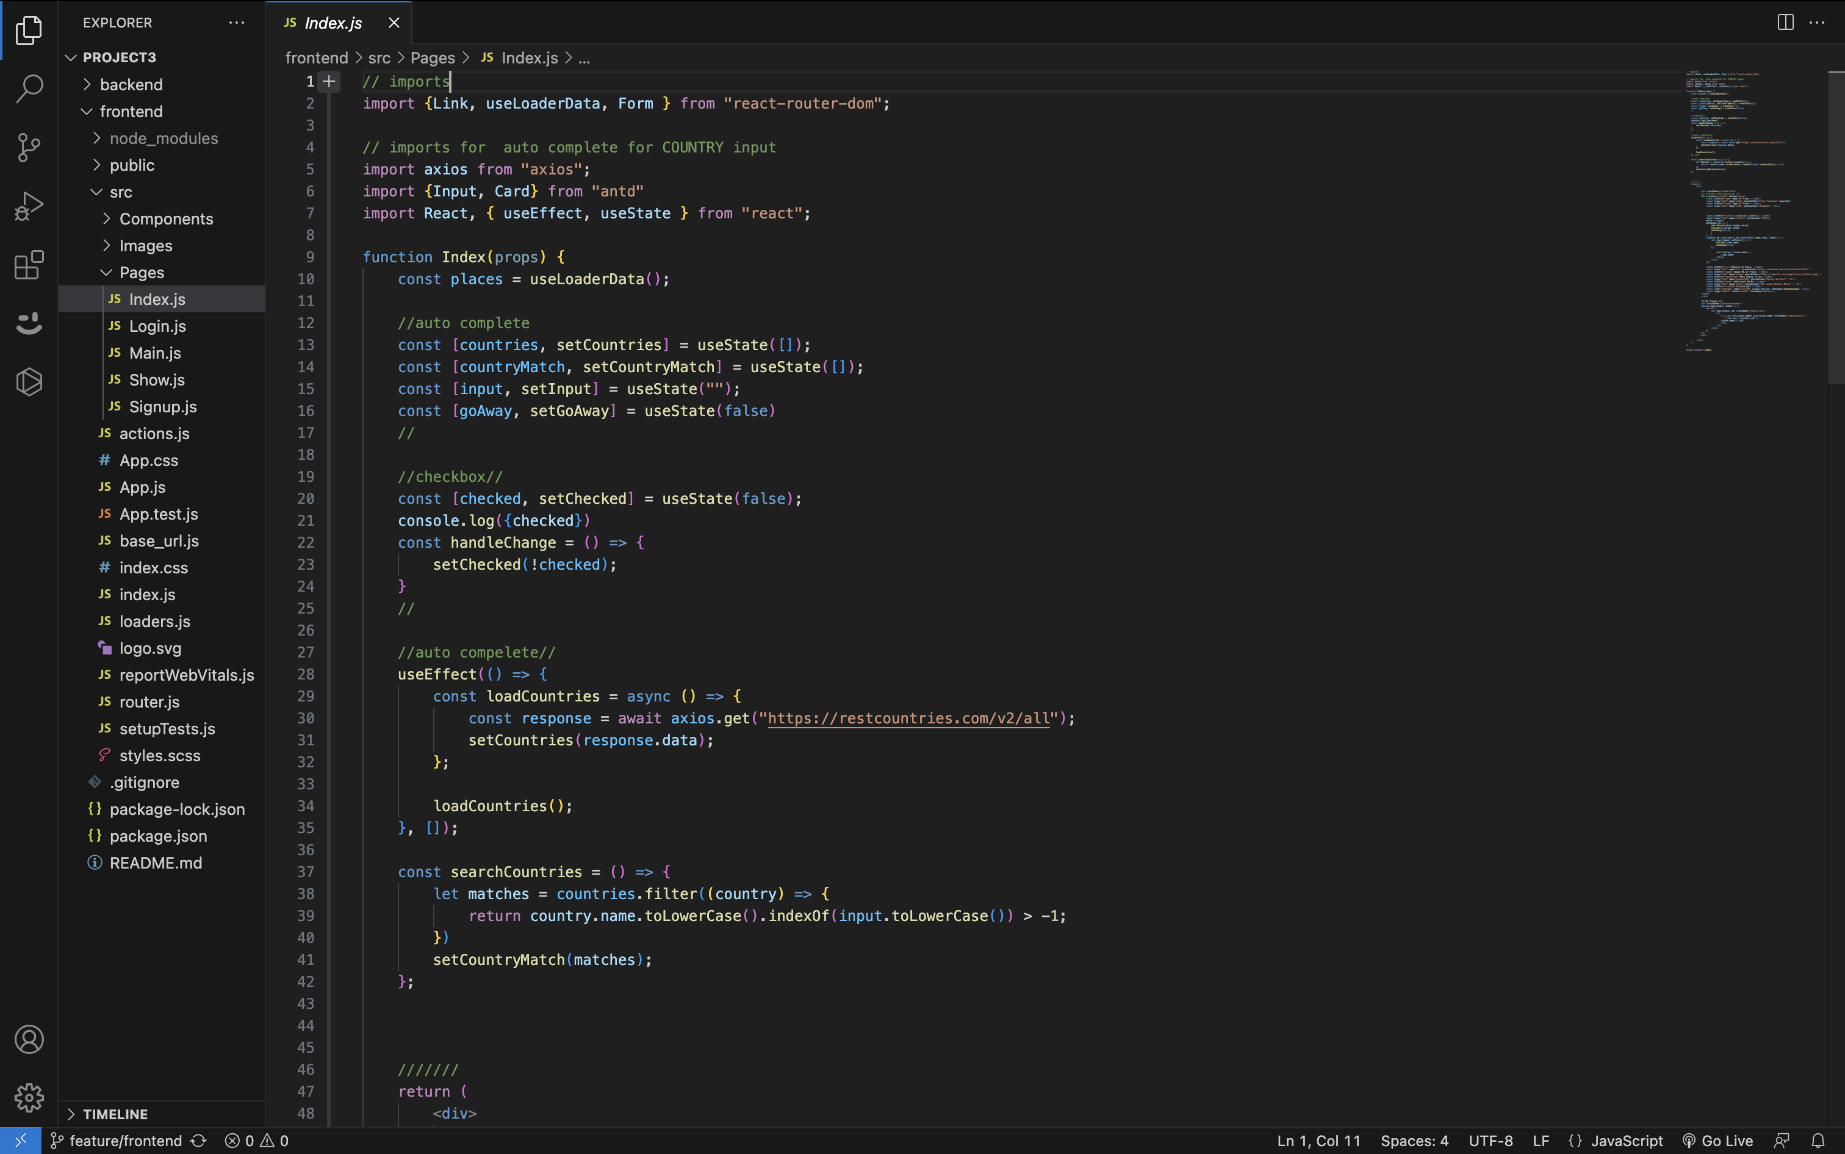Open the Source Control view
This screenshot has width=1845, height=1154.
click(29, 148)
